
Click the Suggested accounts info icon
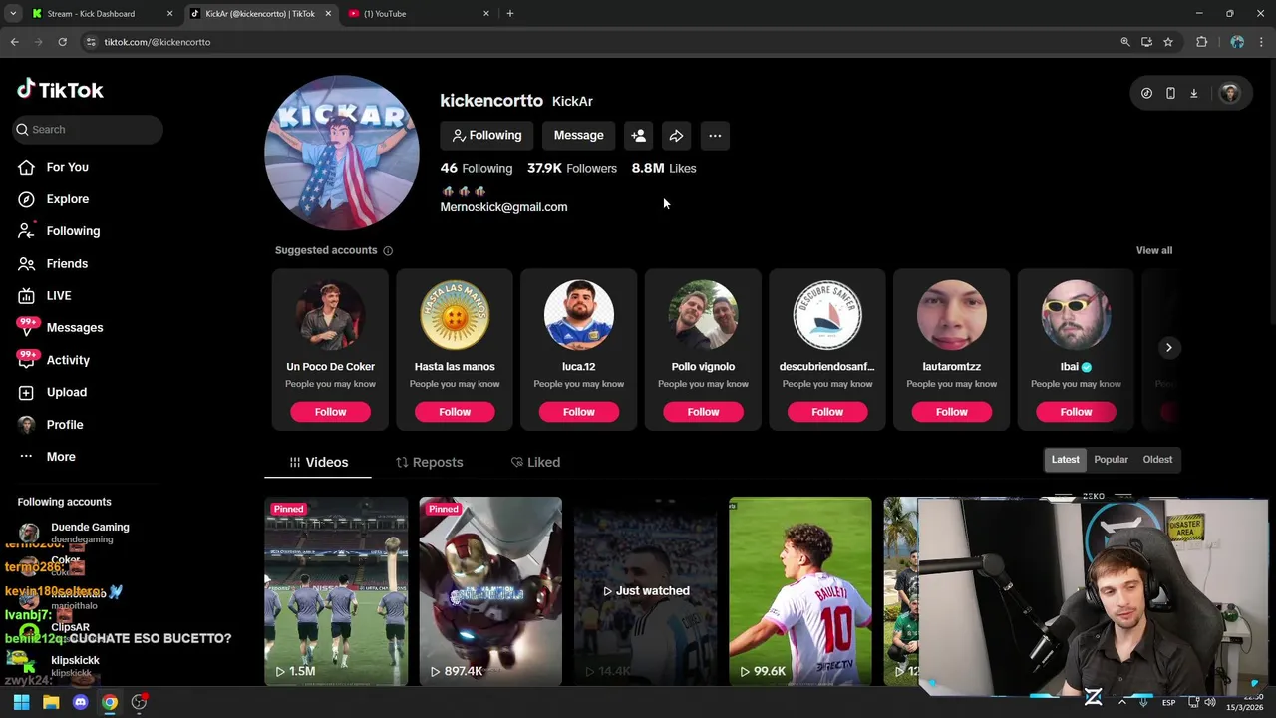coord(388,250)
